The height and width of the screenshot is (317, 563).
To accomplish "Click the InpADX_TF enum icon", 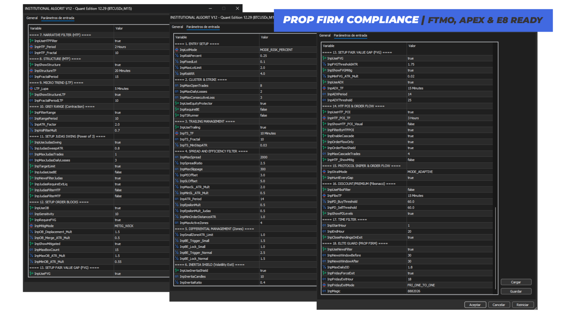I will [x=324, y=88].
